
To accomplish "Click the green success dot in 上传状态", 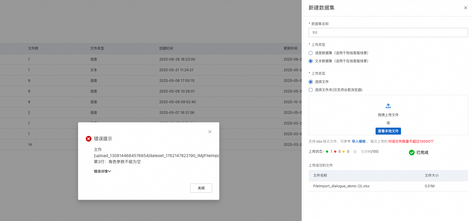I will pyautogui.click(x=327, y=152).
